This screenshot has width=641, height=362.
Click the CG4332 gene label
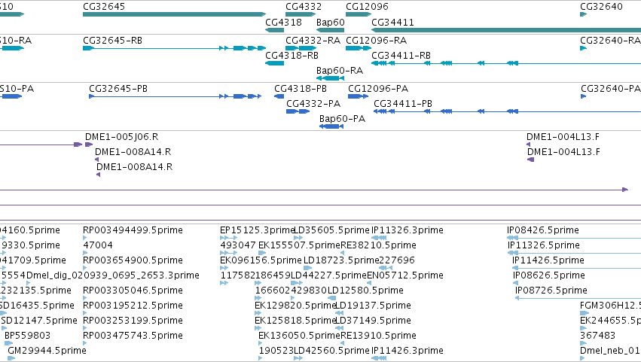304,7
